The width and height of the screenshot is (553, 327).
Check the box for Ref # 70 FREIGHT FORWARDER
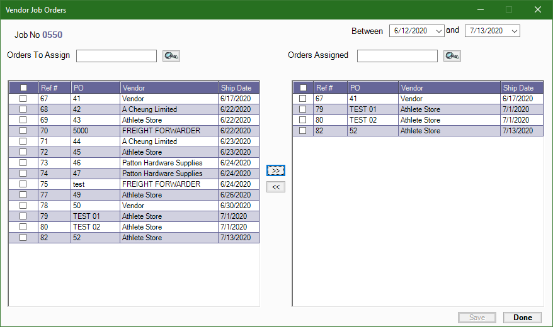tap(23, 131)
